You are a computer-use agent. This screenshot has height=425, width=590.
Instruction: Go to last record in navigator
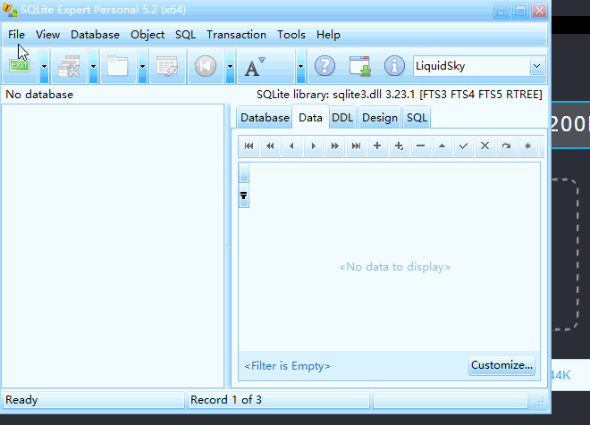[x=356, y=146]
